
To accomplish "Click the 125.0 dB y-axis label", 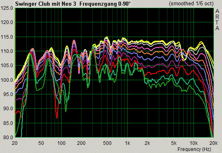I will point(7,8).
